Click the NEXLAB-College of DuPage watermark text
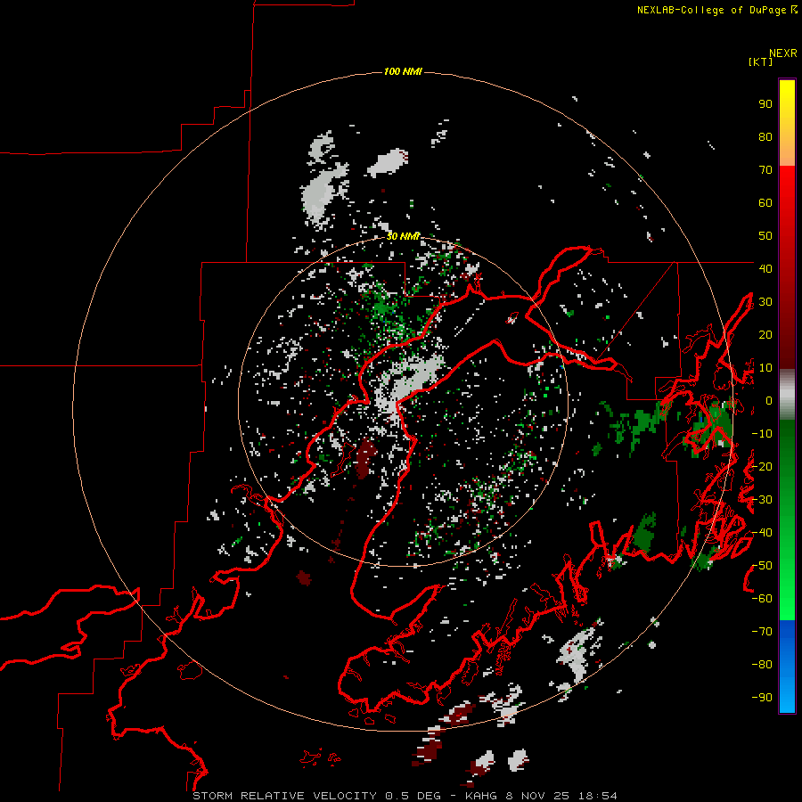Screen dimensions: 802x802 tap(711, 10)
